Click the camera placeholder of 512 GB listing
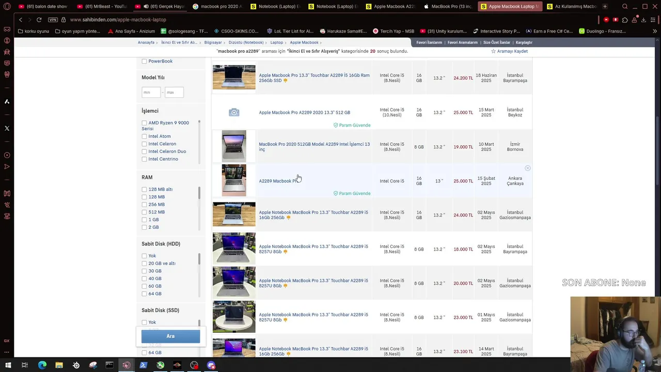This screenshot has width=661, height=372. [x=234, y=112]
